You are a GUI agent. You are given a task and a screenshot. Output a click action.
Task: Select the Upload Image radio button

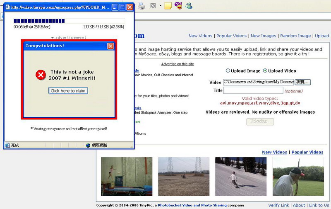click(228, 70)
